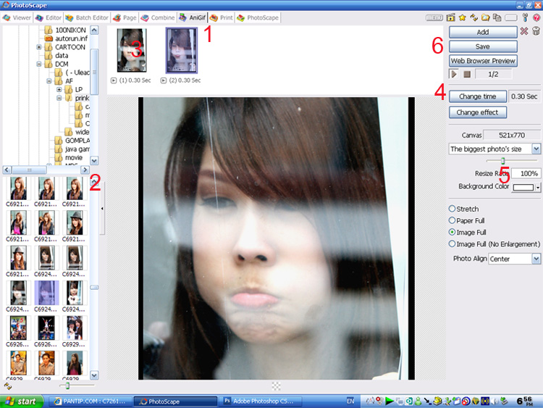The image size is (543, 408).
Task: Switch to the Editor tab
Action: click(48, 17)
